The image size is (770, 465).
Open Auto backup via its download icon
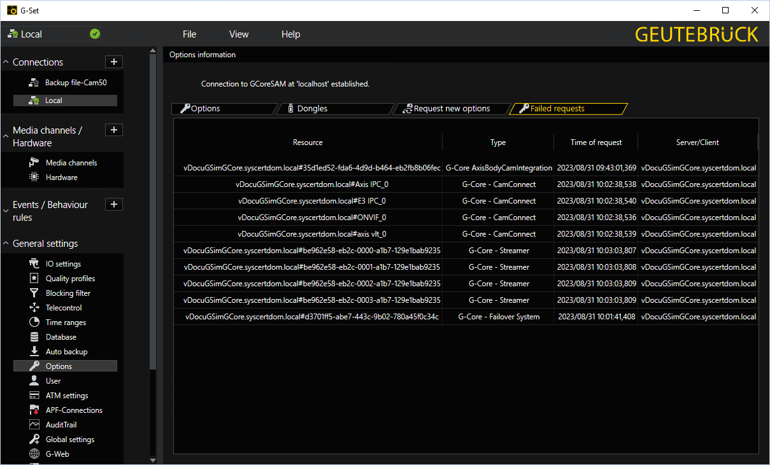click(34, 351)
